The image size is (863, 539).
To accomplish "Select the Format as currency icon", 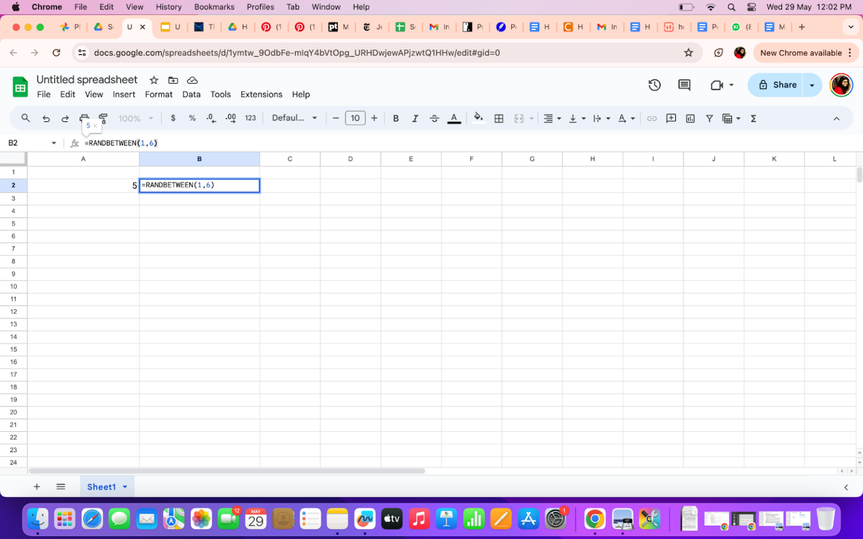I will 173,118.
